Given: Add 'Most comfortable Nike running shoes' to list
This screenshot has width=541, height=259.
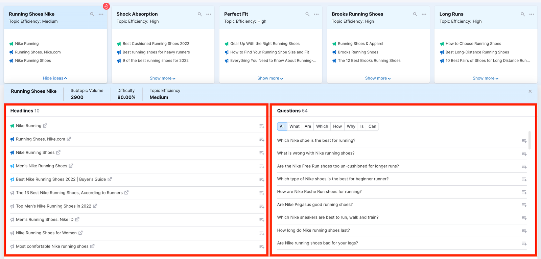Looking at the screenshot, I should [x=262, y=247].
